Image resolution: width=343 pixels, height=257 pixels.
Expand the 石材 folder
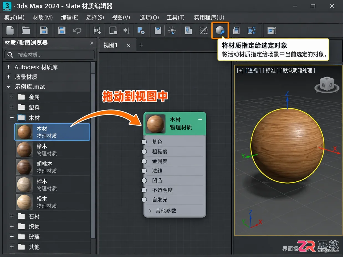pyautogui.click(x=12, y=216)
